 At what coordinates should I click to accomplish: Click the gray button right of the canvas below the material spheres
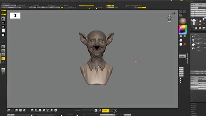point(183,56)
